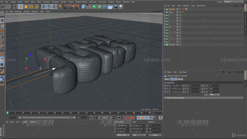Click the Undo arrow icon
The width and height of the screenshot is (247, 139).
(3, 6)
